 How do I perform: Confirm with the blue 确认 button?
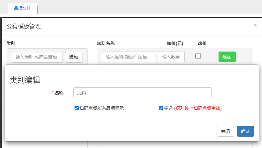pos(245,131)
